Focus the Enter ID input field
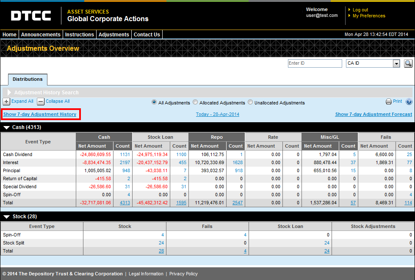Image resolution: width=415 pixels, height=280 pixels. point(315,63)
